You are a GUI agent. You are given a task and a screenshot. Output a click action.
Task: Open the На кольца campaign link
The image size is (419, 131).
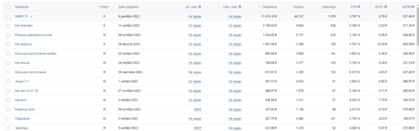(22, 63)
